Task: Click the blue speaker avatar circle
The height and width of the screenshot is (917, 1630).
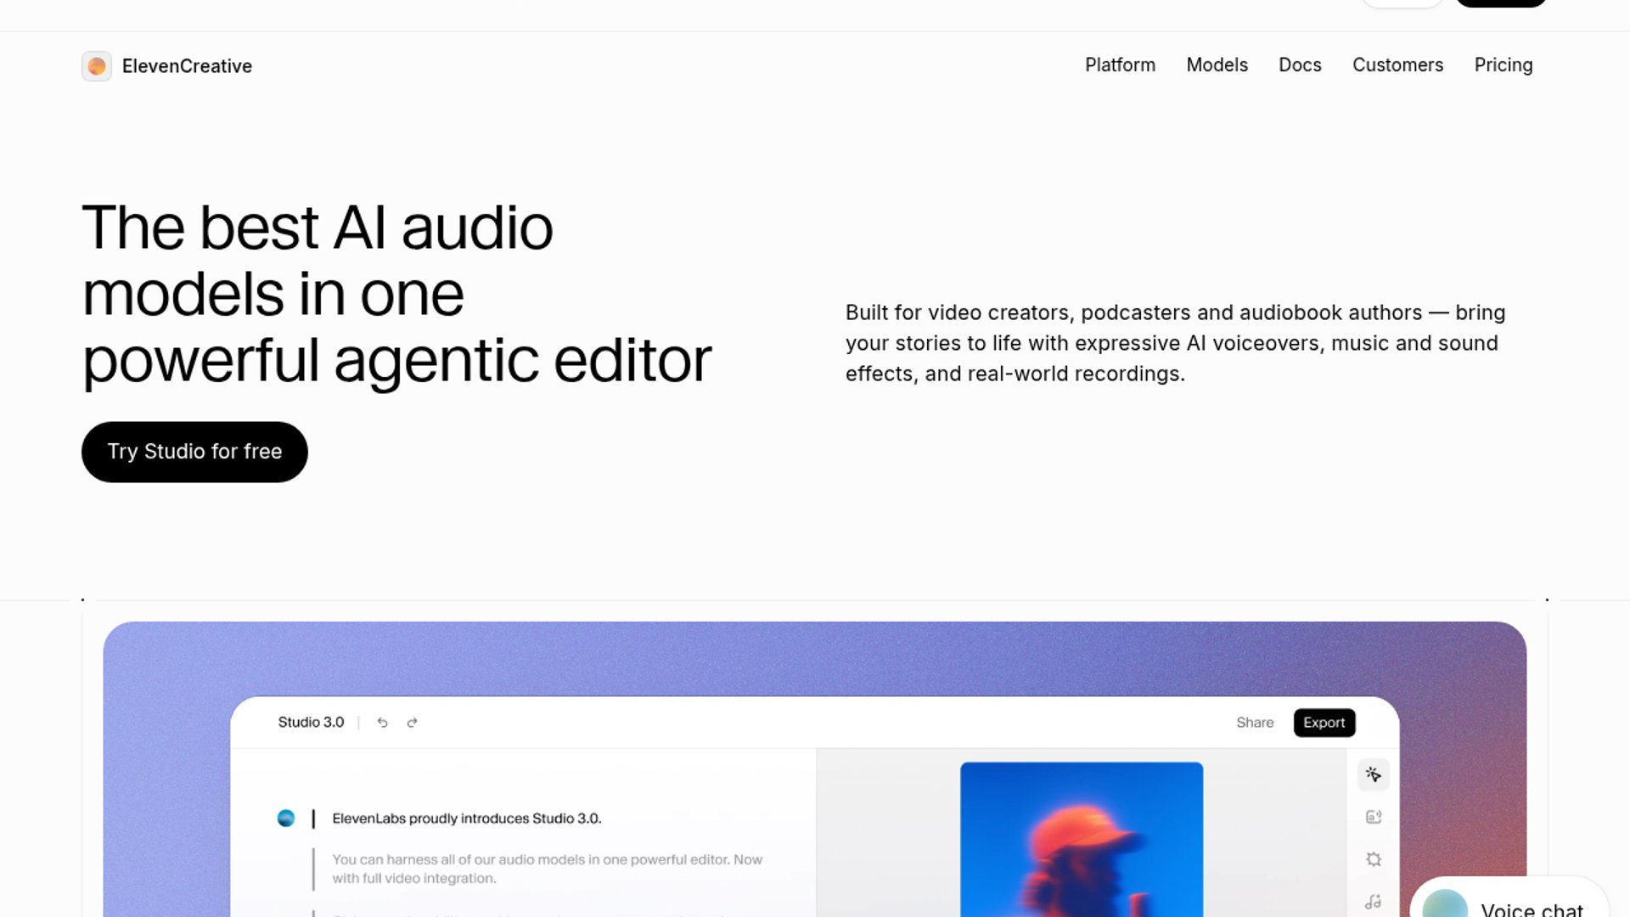Action: (286, 819)
